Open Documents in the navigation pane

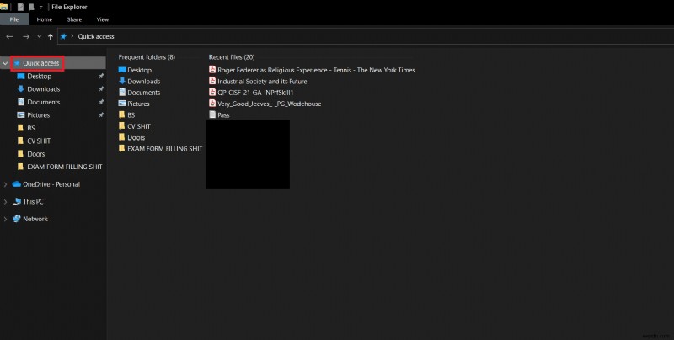44,102
